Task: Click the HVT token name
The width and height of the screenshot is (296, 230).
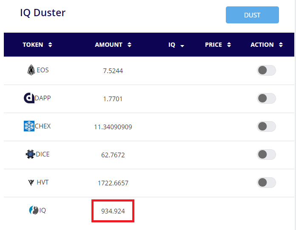Action: tap(43, 182)
